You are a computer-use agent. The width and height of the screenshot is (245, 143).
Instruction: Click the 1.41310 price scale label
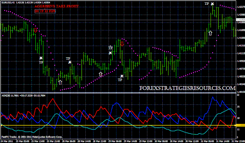(241, 46)
